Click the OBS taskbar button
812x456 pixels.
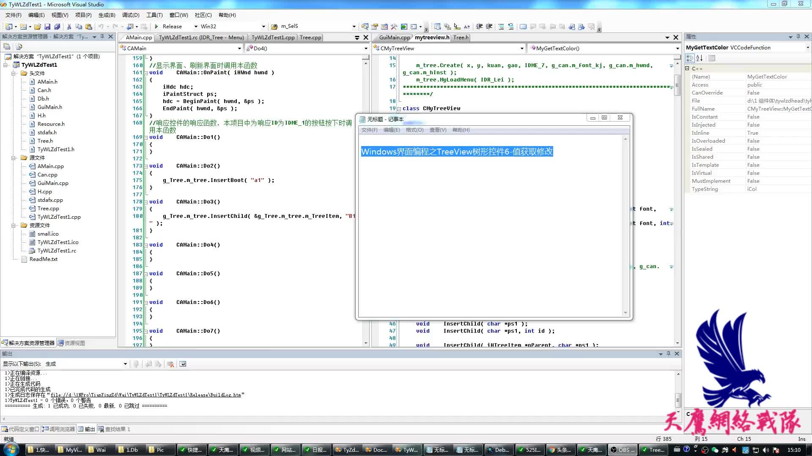click(x=623, y=450)
